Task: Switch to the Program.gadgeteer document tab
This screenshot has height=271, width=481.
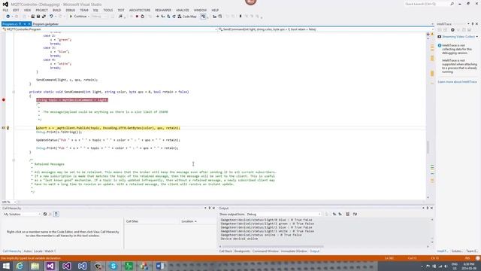Action: click(x=45, y=24)
